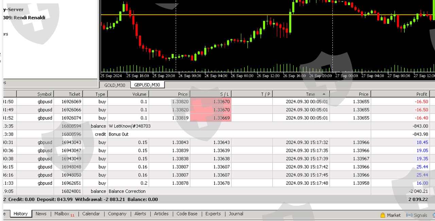
Task: Select order ticket 16962651 row
Action: click(x=71, y=183)
